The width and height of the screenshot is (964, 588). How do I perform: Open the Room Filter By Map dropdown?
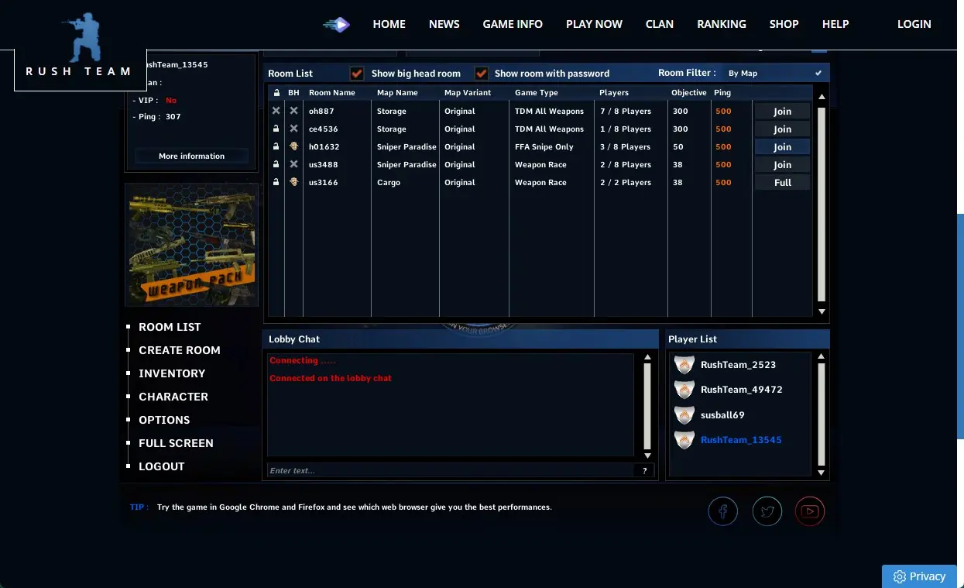[x=775, y=73]
